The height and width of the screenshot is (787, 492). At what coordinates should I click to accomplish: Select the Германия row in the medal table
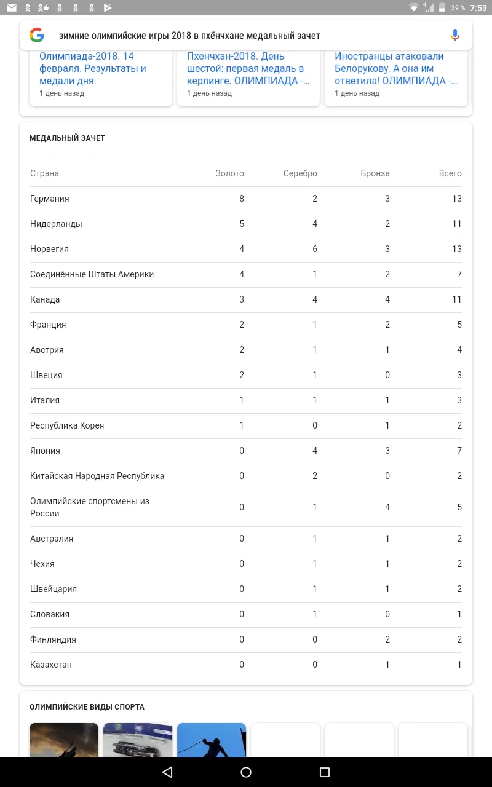[246, 199]
